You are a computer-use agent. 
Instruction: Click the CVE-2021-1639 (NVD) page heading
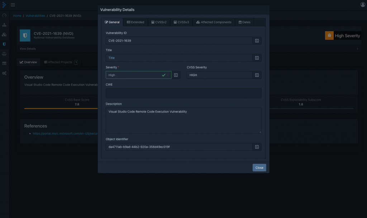pos(53,33)
